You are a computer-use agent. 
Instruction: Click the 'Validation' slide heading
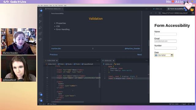coord(96,19)
